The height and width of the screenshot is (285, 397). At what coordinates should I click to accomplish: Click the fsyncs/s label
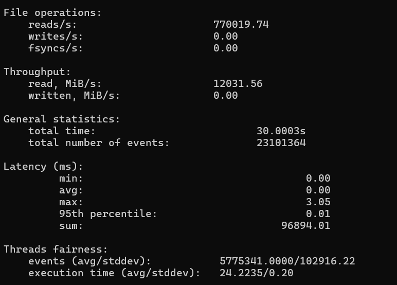point(56,48)
